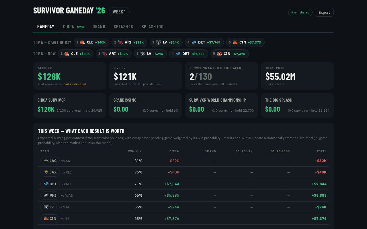The width and height of the screenshot is (367, 229).
Task: Click the Raiders logo in the LV table row
Action: [46, 207]
